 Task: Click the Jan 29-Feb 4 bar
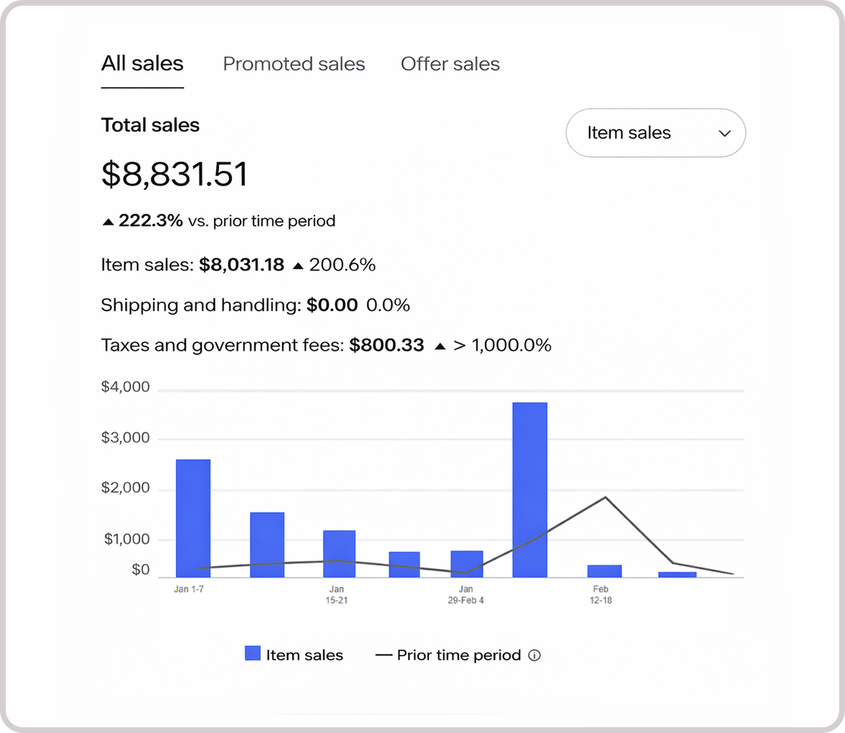pos(466,563)
